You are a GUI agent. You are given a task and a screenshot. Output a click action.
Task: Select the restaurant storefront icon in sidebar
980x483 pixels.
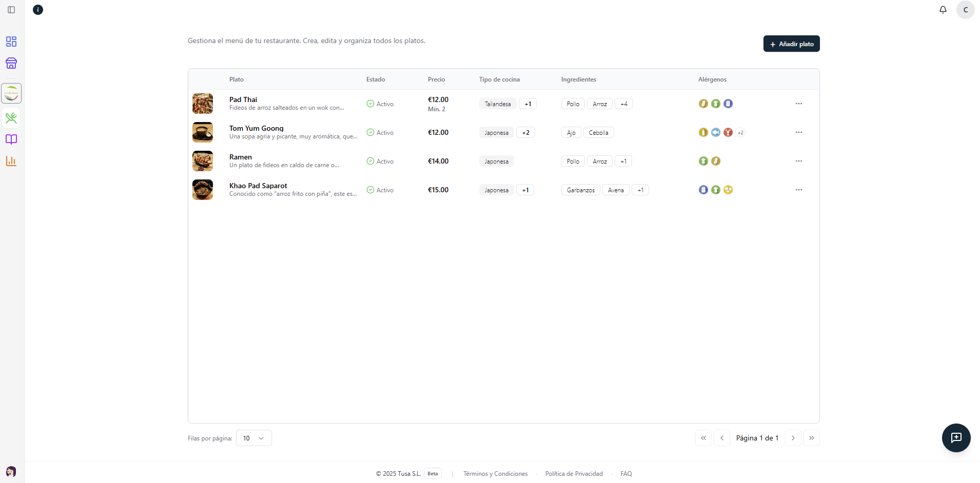[x=11, y=63]
